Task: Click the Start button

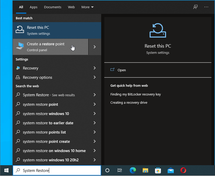Action: pos(6,170)
